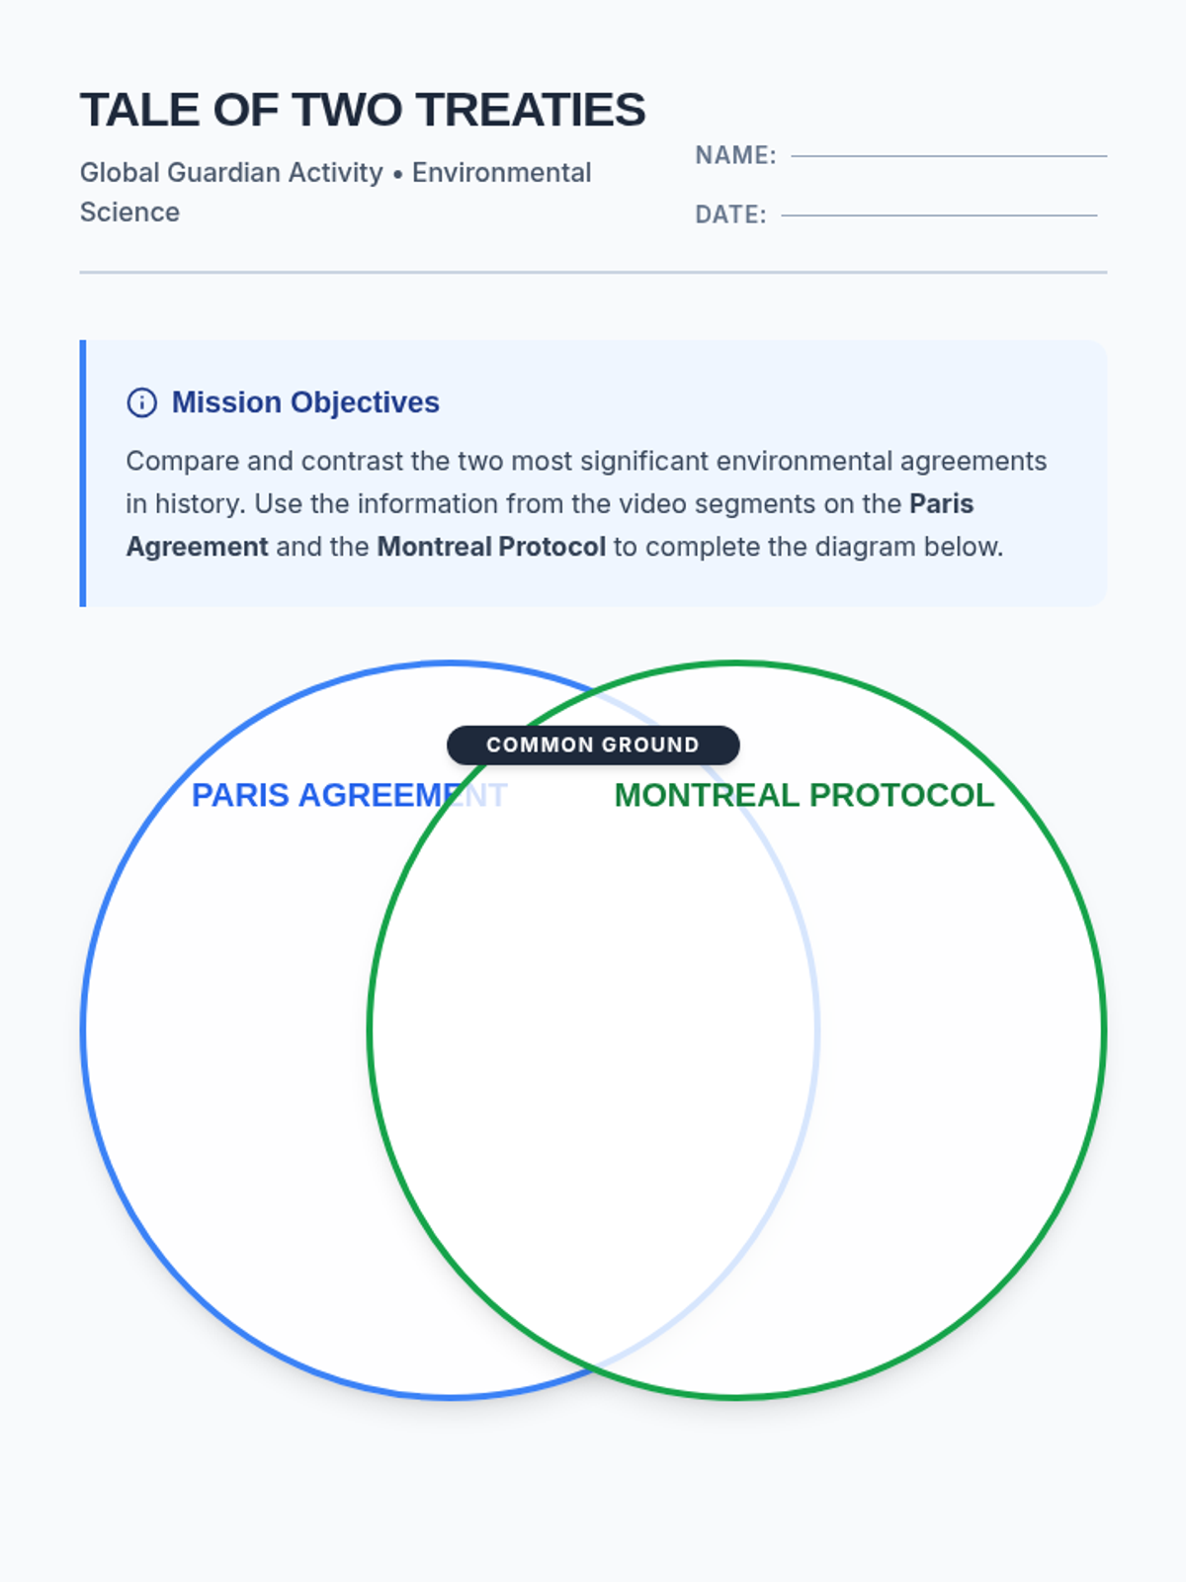Click the Global Guardian Activity subtitle
Screen dimensions: 1186x1582
(231, 173)
